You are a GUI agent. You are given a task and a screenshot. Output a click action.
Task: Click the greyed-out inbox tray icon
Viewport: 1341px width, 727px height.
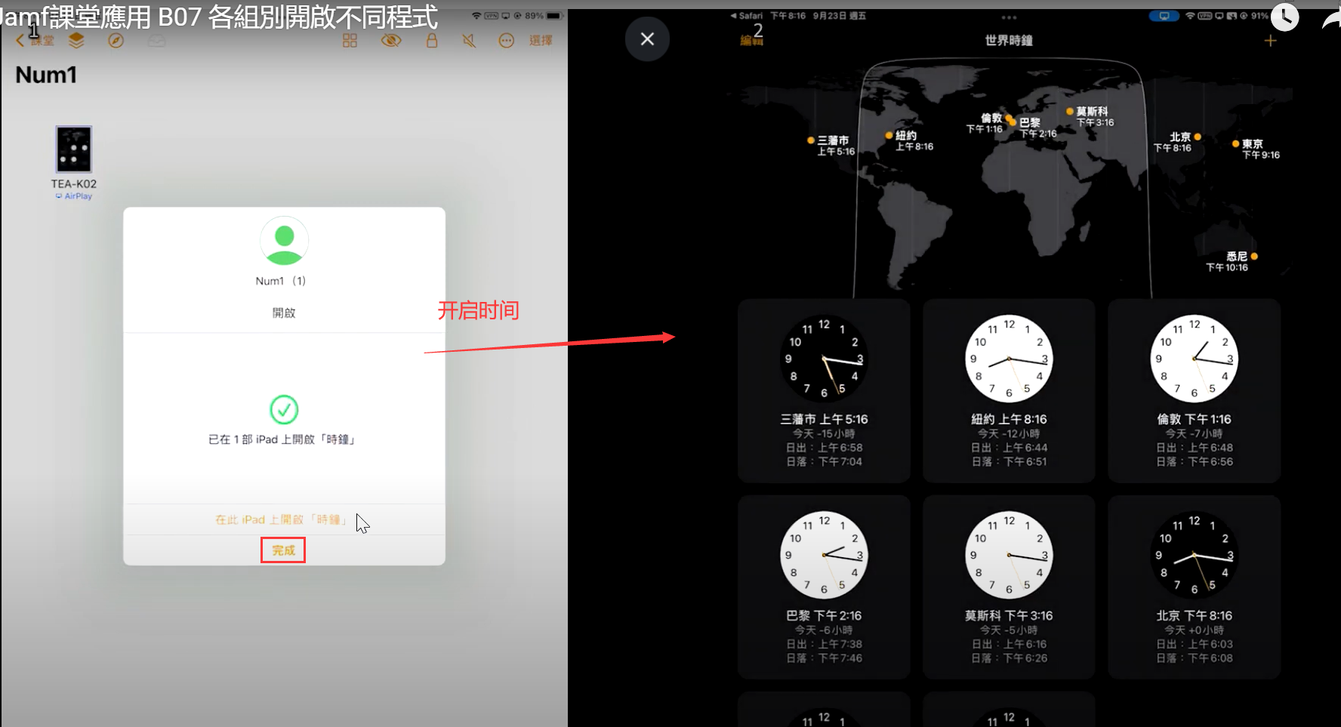[x=156, y=41]
